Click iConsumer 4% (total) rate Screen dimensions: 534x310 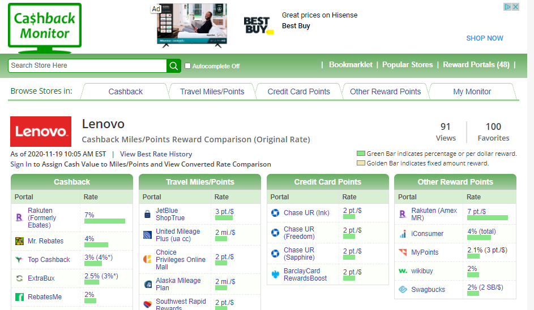481,232
